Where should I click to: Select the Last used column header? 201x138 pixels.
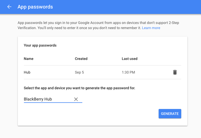coord(130,59)
